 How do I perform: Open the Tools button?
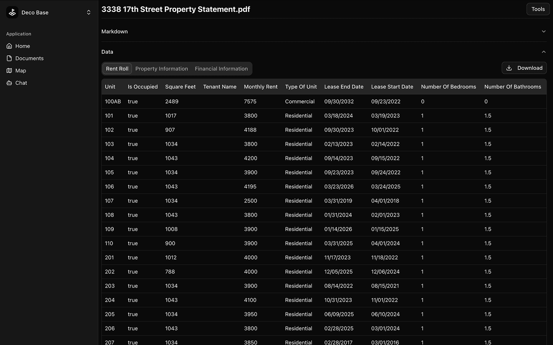tap(538, 9)
